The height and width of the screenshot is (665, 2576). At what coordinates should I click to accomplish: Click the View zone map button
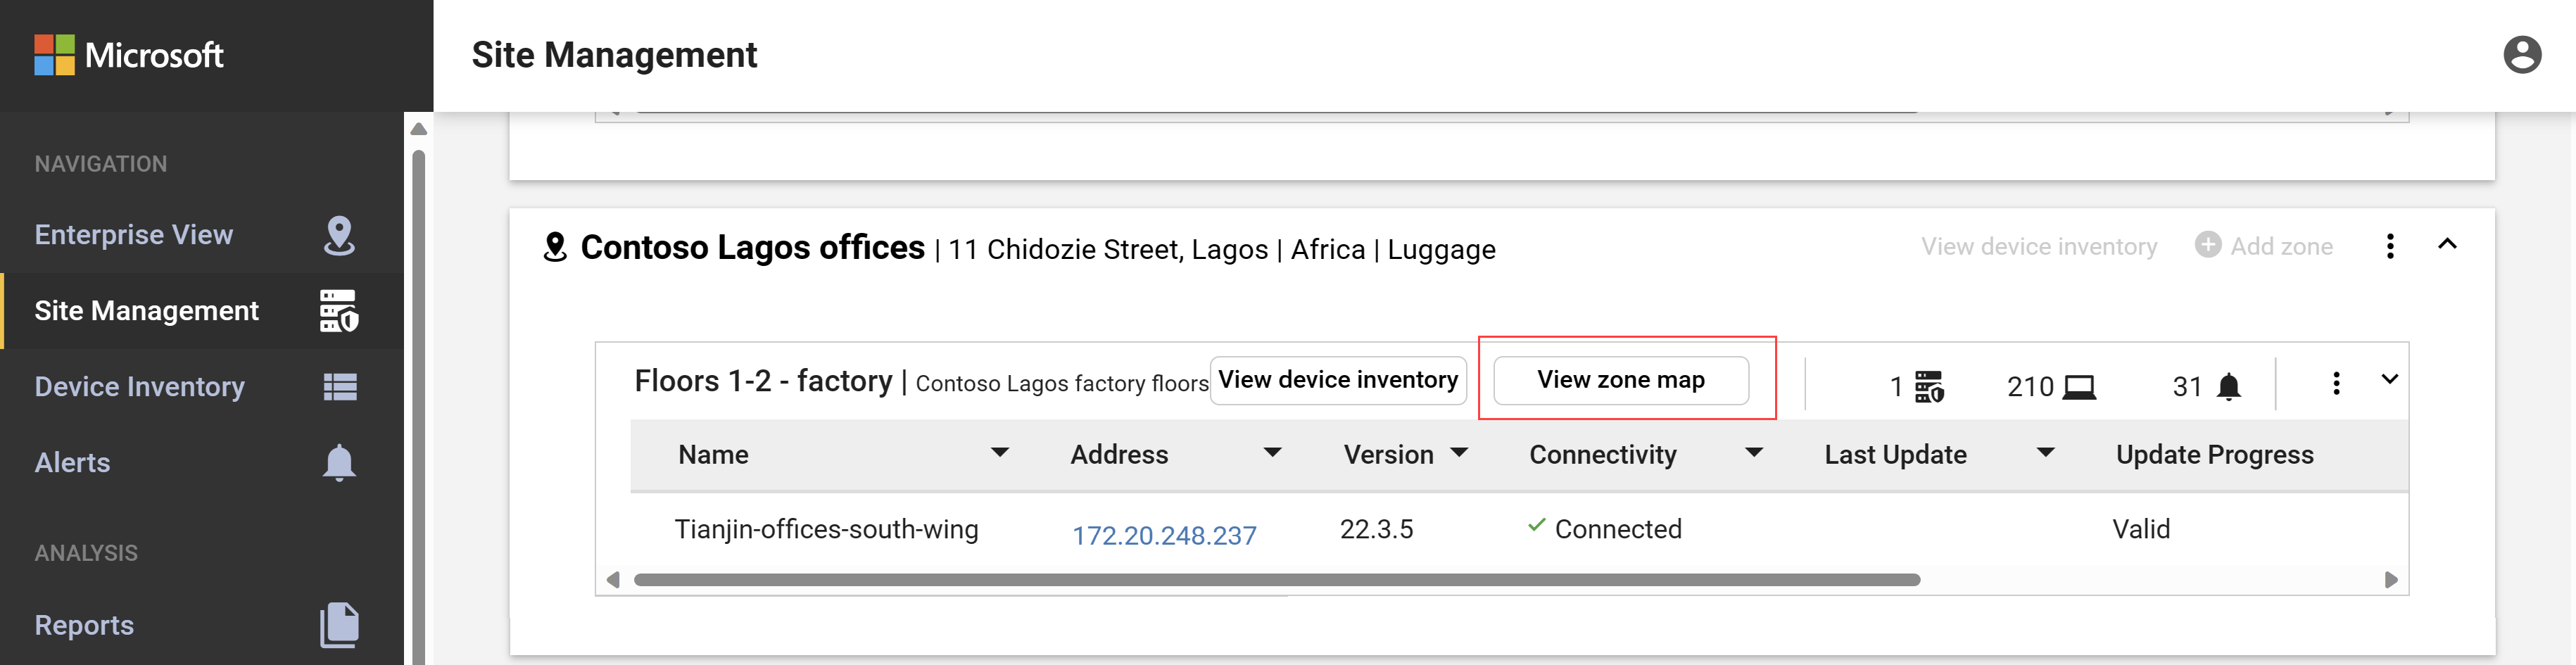1620,380
